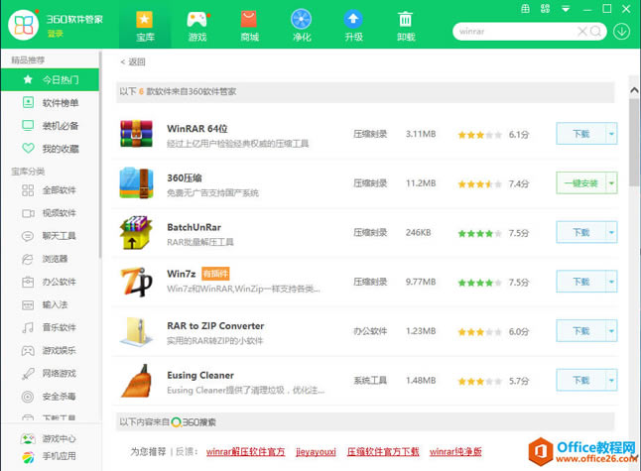Expand download options arrow for Win7z

click(611, 282)
